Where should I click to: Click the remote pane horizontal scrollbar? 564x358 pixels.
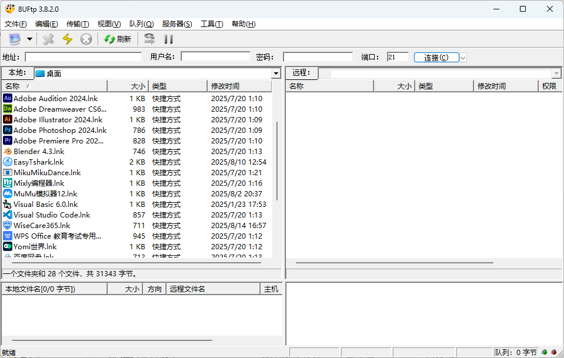coord(395,262)
